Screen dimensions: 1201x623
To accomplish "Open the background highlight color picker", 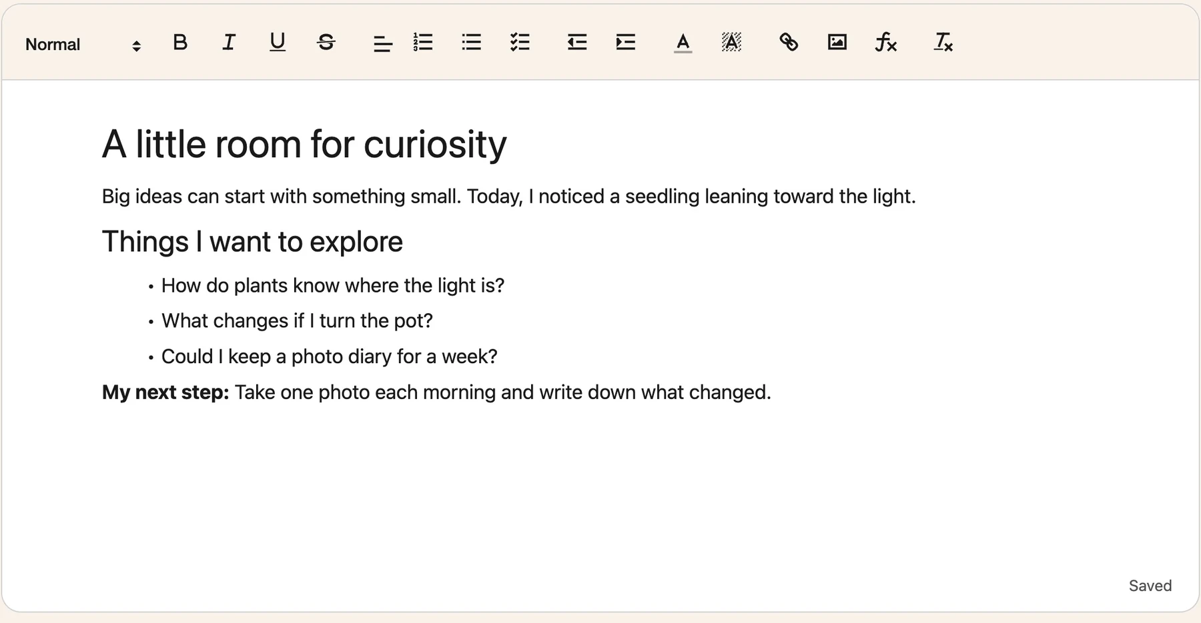I will [x=731, y=43].
